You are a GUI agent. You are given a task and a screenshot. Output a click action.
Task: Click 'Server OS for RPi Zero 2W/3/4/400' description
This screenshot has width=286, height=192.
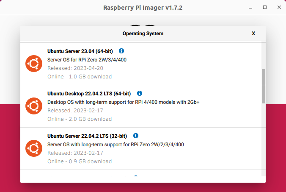(87, 60)
